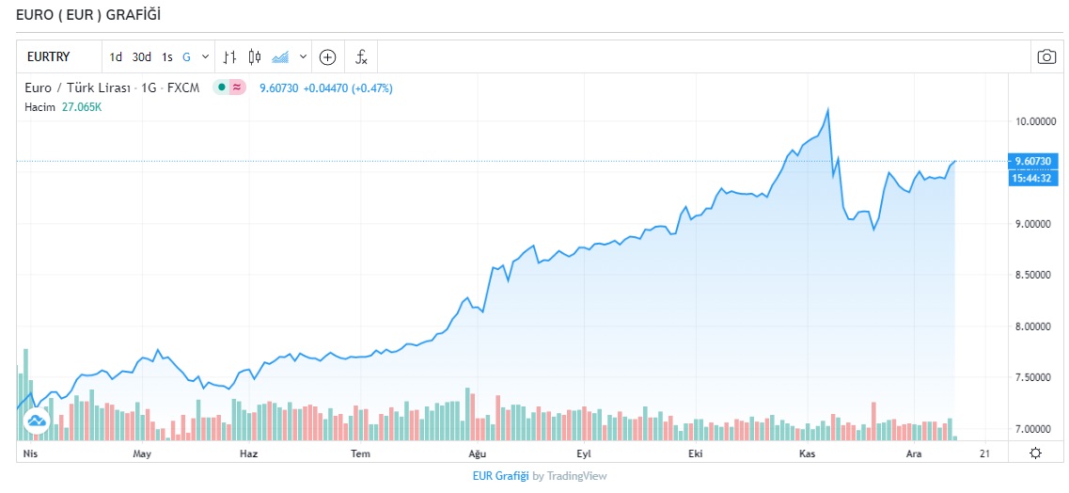Open the indicators (fx) menu
The image size is (1069, 493).
[361, 56]
